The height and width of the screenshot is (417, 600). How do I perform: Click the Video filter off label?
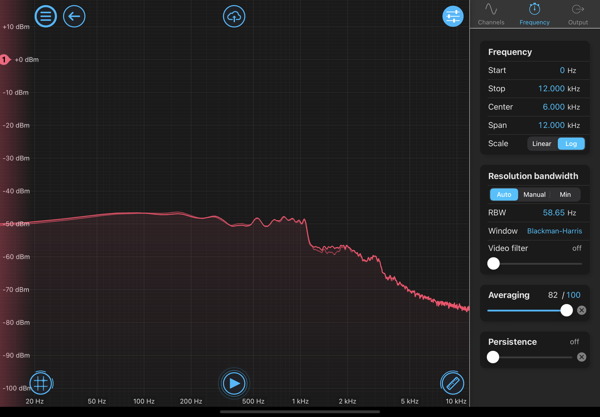577,248
